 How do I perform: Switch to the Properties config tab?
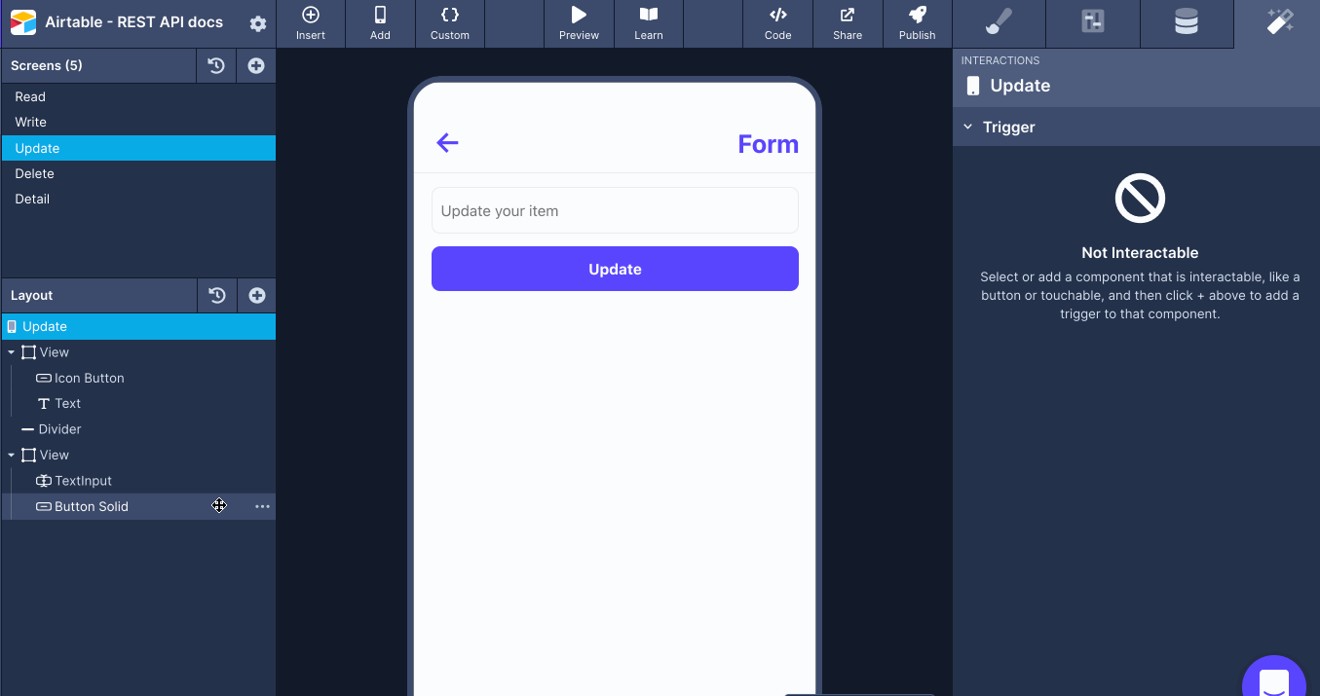tap(1093, 23)
